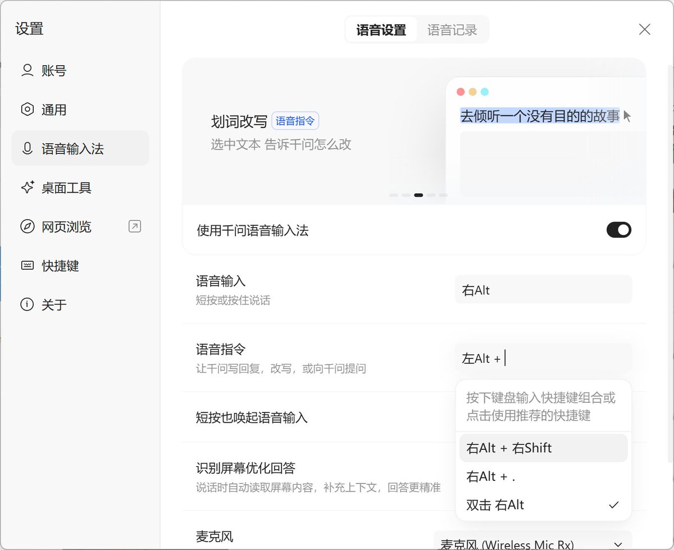Click the checkmark next to 双击 右Alt
Image resolution: width=674 pixels, height=550 pixels.
point(614,505)
